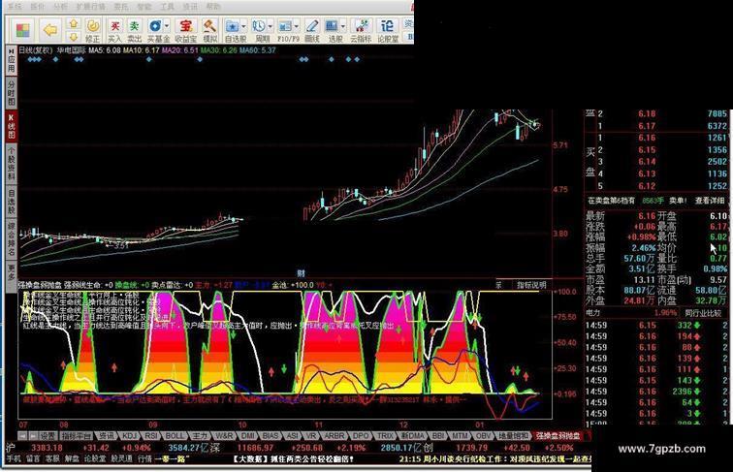The width and height of the screenshot is (733, 472).
Task: Switch to K线图 in the left sidebar
Action: (12, 126)
